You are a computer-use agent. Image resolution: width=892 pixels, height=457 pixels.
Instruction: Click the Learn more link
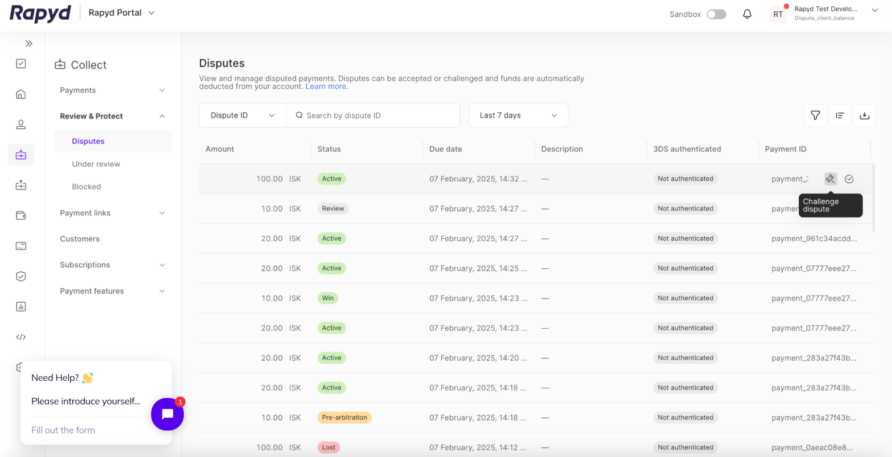pyautogui.click(x=326, y=86)
